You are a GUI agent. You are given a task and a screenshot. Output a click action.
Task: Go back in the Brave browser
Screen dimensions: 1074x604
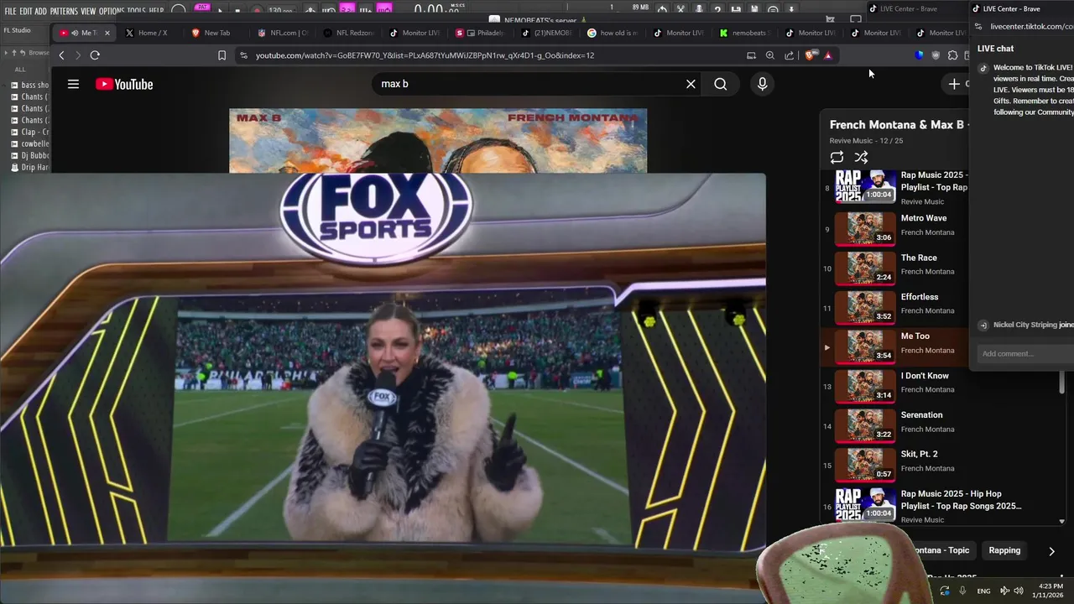pos(61,55)
